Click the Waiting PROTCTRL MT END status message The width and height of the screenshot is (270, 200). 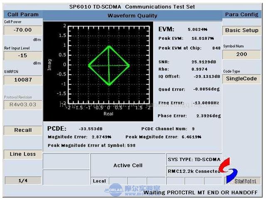pos(201,193)
